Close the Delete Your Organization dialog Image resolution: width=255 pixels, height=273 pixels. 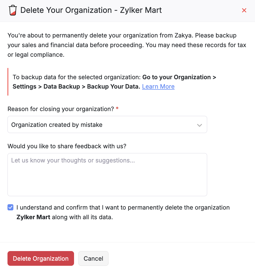[x=244, y=10]
